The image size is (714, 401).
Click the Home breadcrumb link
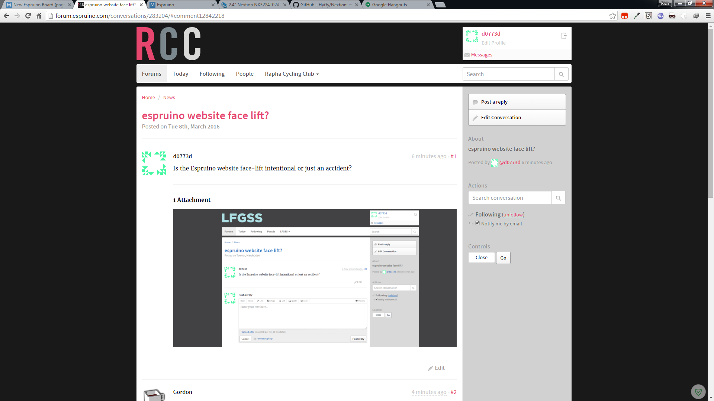(148, 97)
